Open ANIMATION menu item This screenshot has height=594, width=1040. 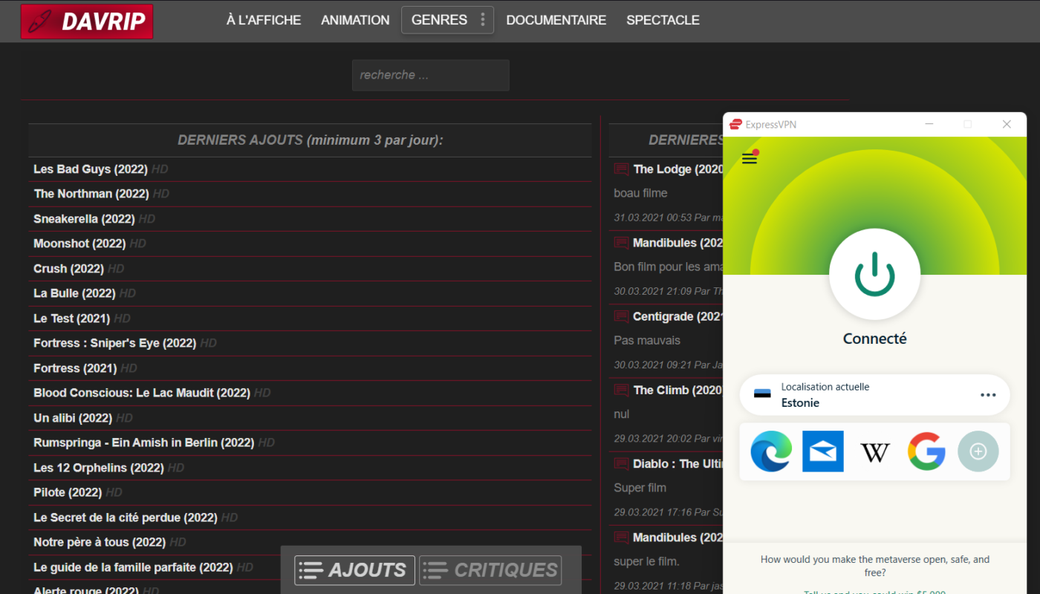point(355,20)
